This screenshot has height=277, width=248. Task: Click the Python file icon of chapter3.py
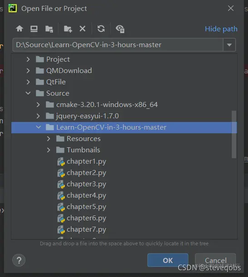tap(61, 184)
